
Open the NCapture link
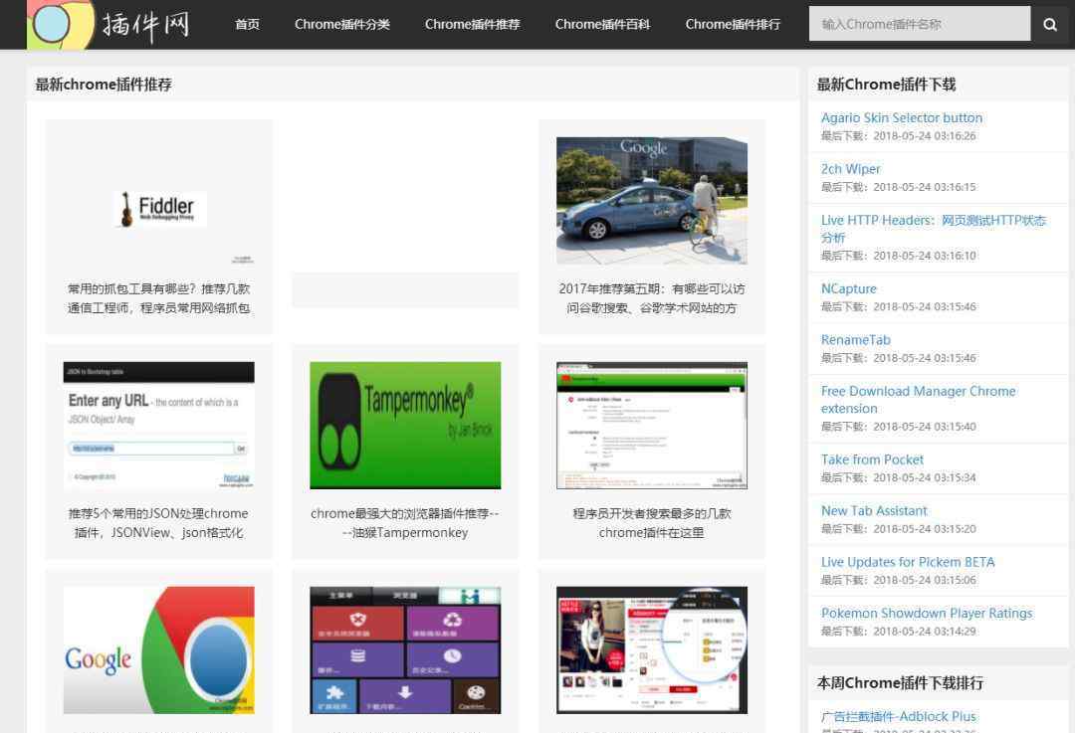pos(849,289)
